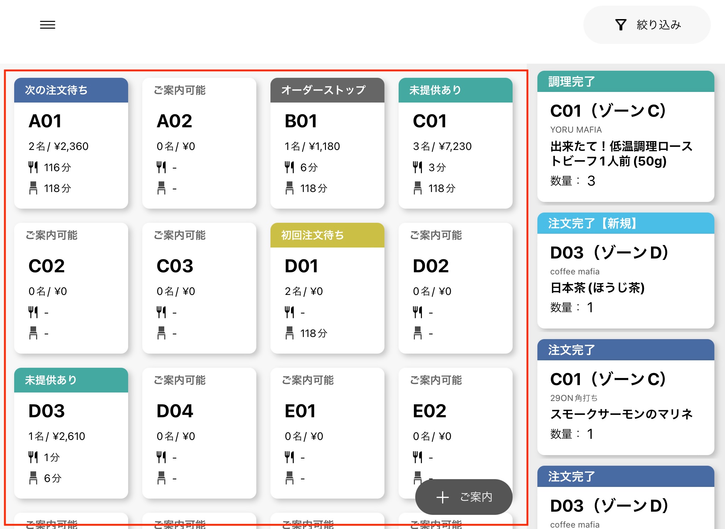
Task: Click the chair icon on C03 card
Action: (161, 333)
